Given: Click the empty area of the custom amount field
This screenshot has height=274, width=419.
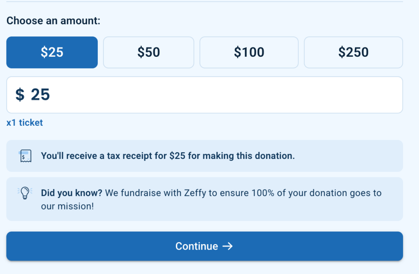Looking at the screenshot, I should pos(225,95).
